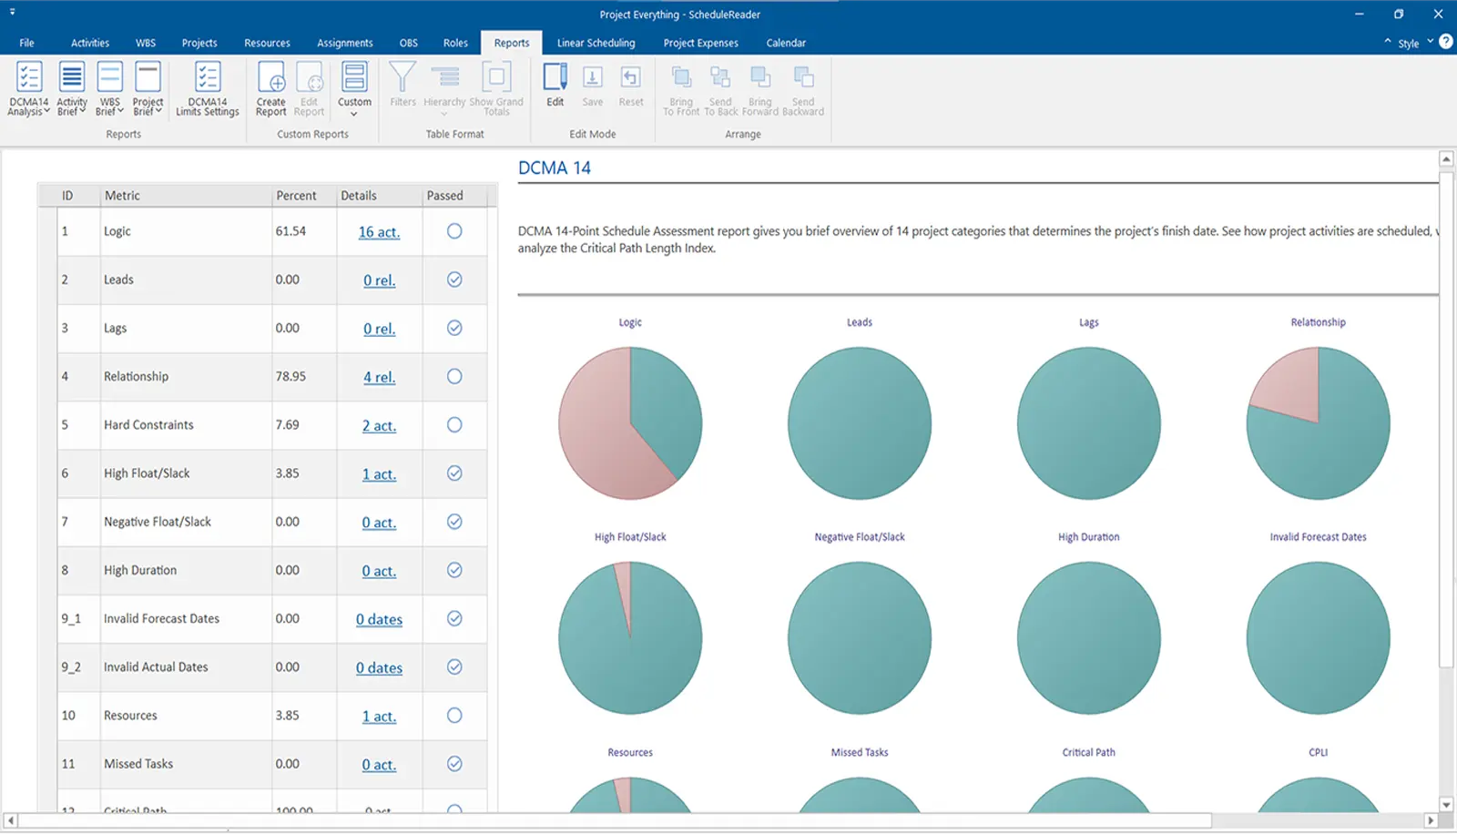Toggle the Passed circle for Logic row

pos(454,231)
